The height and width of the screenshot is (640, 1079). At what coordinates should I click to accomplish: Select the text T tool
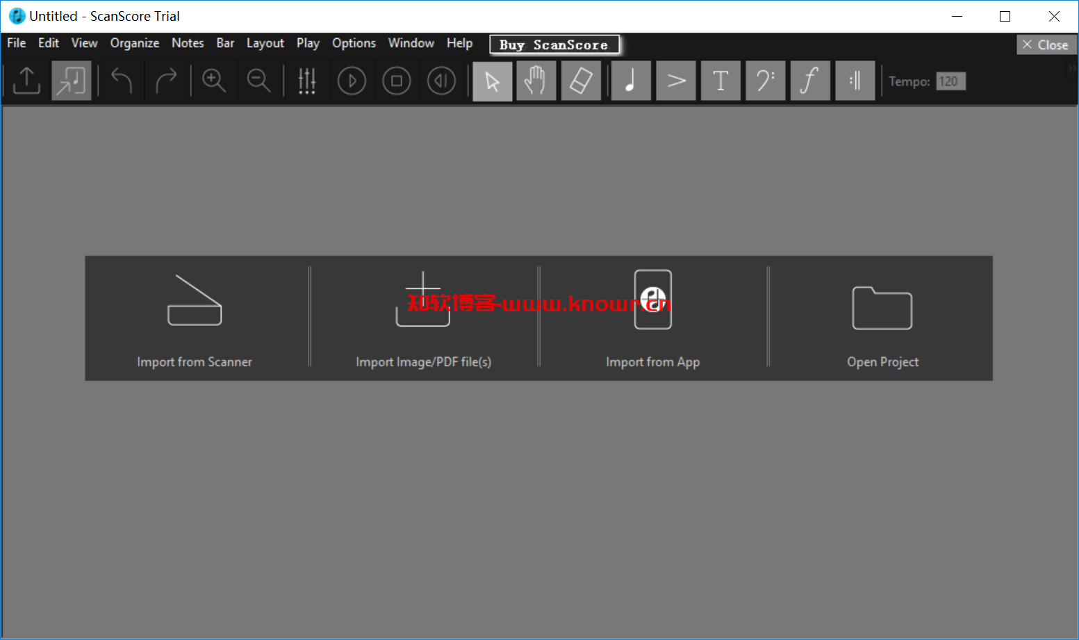[720, 81]
